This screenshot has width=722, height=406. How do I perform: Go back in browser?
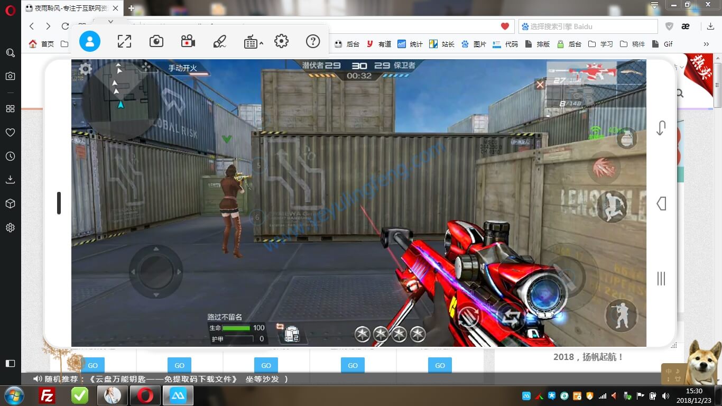click(x=32, y=26)
